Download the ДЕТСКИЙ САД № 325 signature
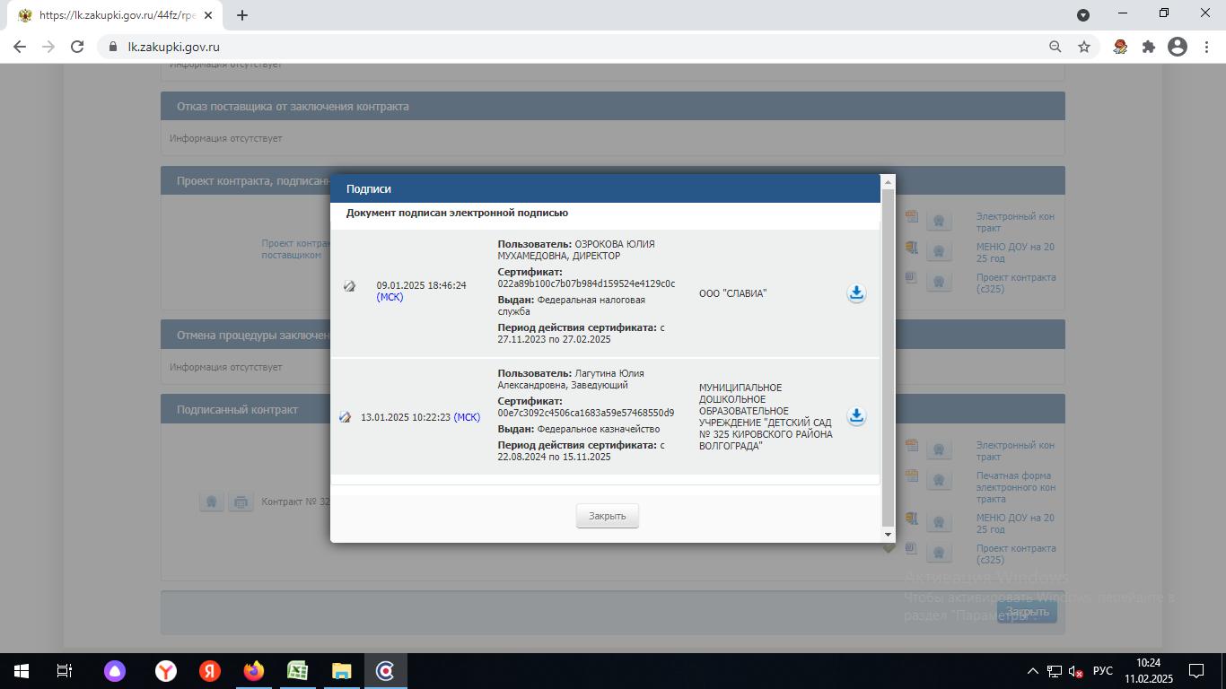The height and width of the screenshot is (689, 1226). [856, 416]
